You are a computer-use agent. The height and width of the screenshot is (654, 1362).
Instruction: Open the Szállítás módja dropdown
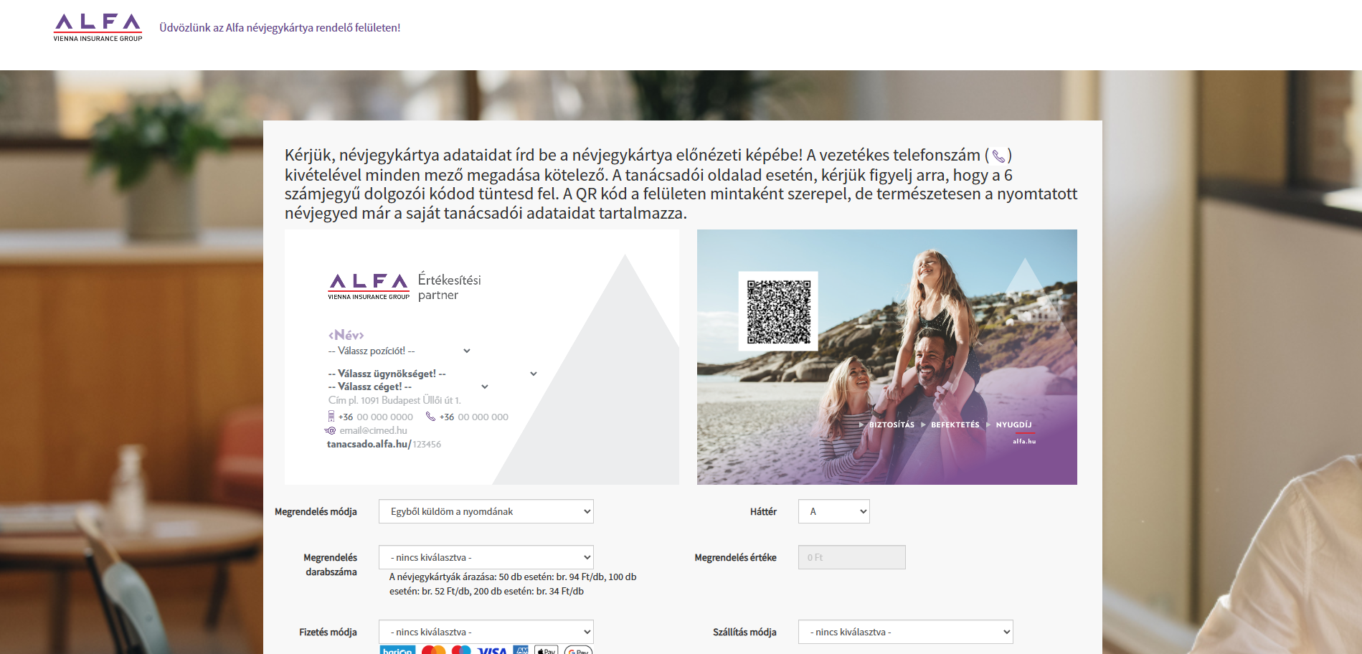[x=906, y=632]
